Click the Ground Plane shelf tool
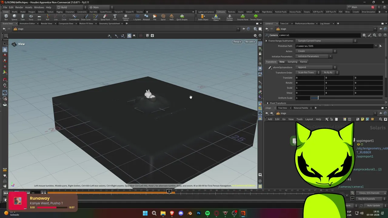 242,17
